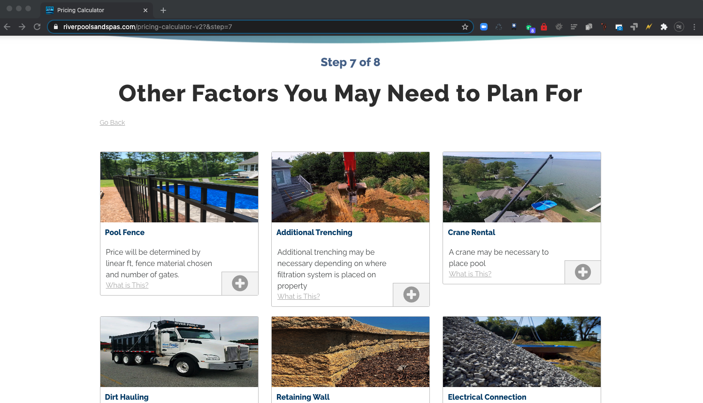Add Additional Trenching with its plus icon
The width and height of the screenshot is (703, 403).
[x=411, y=295]
